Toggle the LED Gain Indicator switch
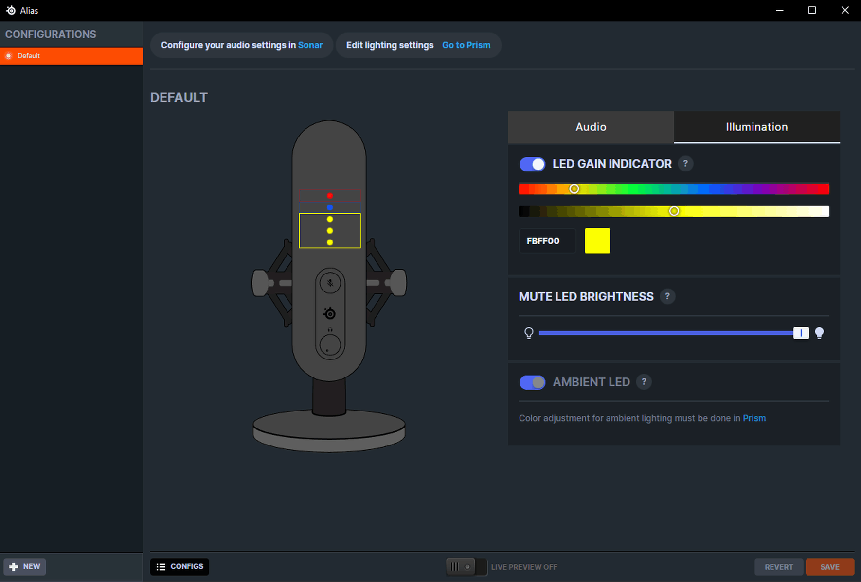The width and height of the screenshot is (861, 582). [532, 164]
